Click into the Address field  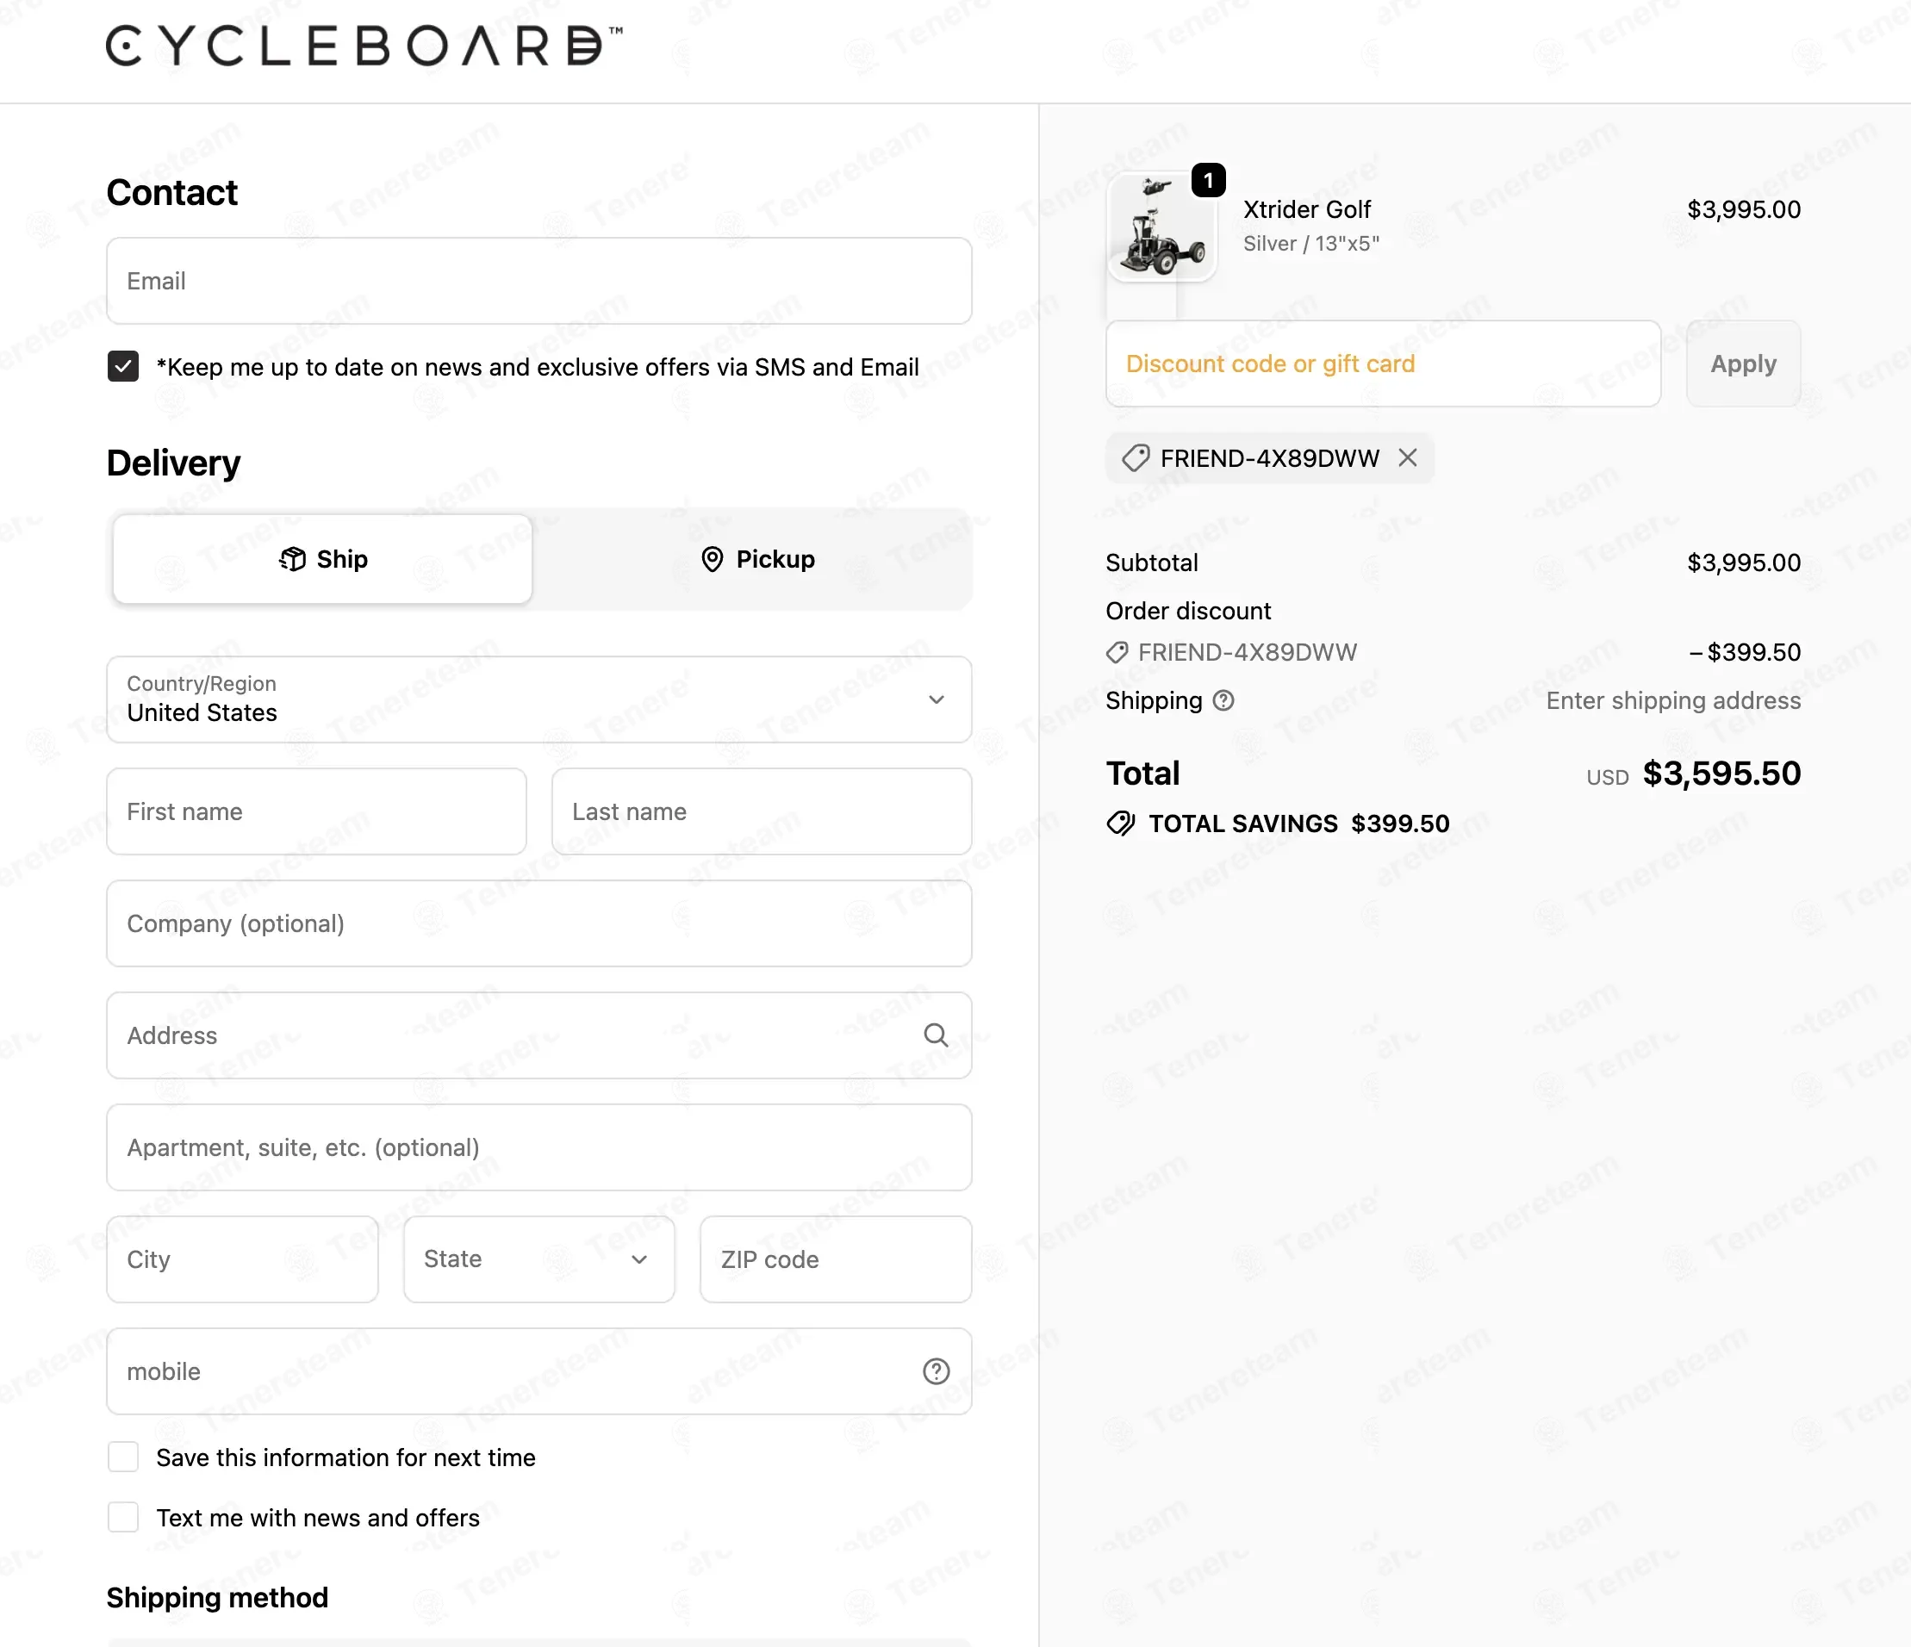coord(538,1035)
